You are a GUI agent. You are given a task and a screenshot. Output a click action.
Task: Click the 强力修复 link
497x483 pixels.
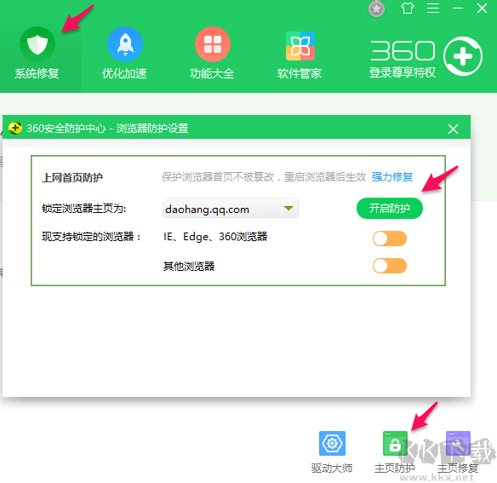coord(392,177)
